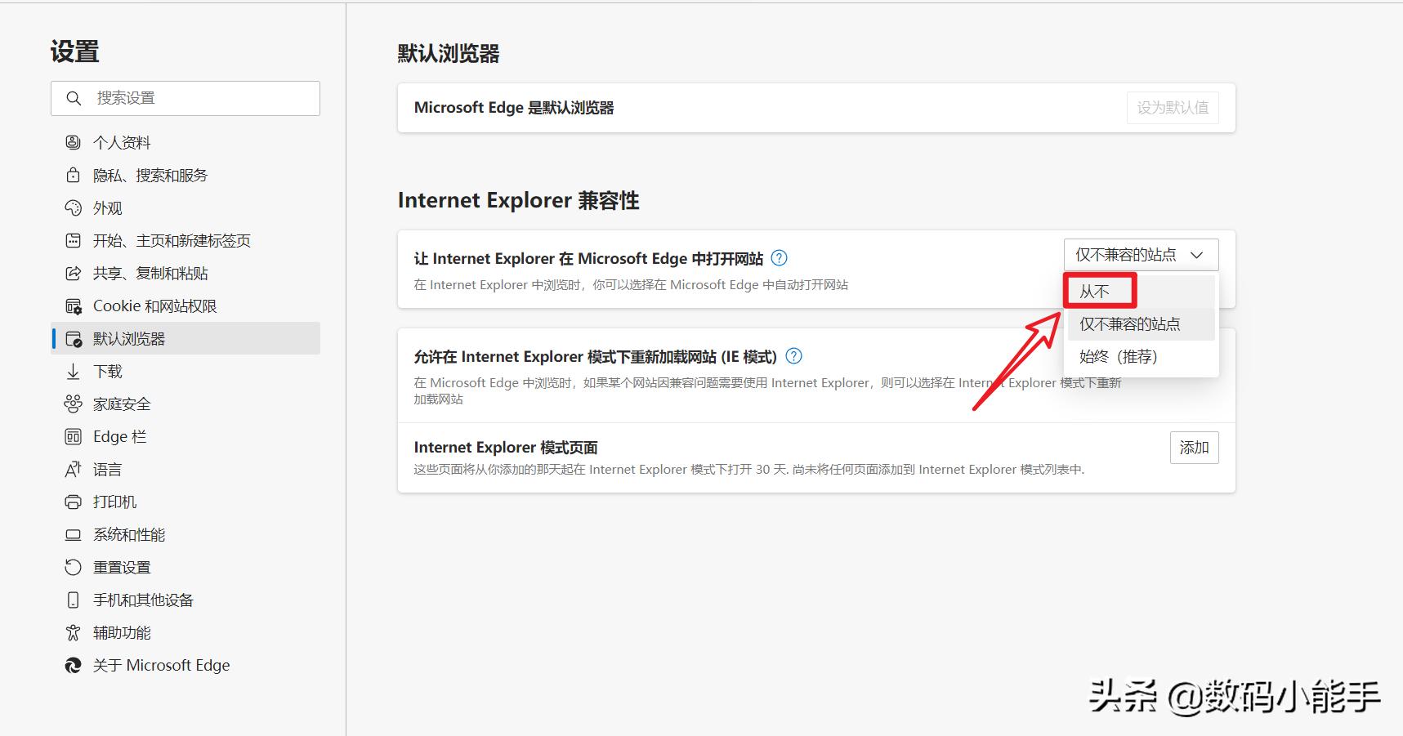
Task: Open 关于 Microsoft Edge section
Action: pos(159,665)
